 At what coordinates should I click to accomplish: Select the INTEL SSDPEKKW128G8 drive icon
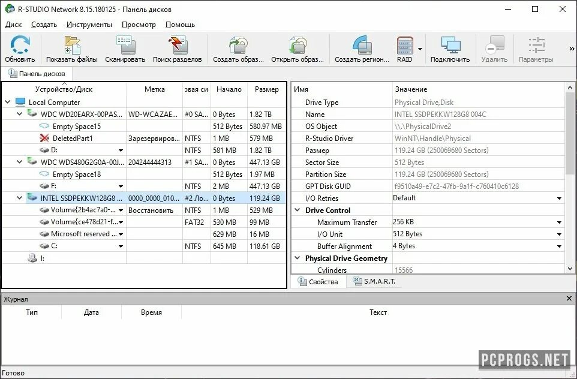point(32,197)
